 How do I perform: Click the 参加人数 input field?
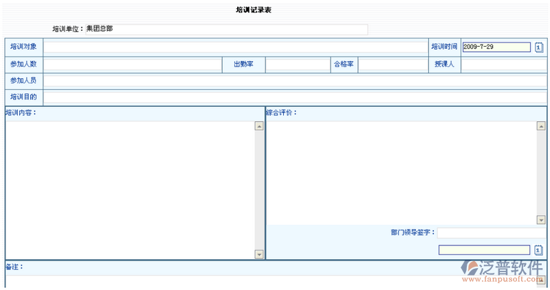click(x=133, y=64)
